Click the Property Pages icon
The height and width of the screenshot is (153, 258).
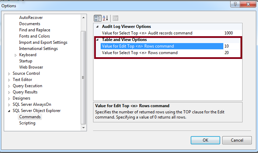[115, 18]
